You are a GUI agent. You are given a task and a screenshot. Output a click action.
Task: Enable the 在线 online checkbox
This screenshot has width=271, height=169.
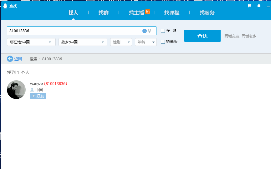(x=163, y=31)
